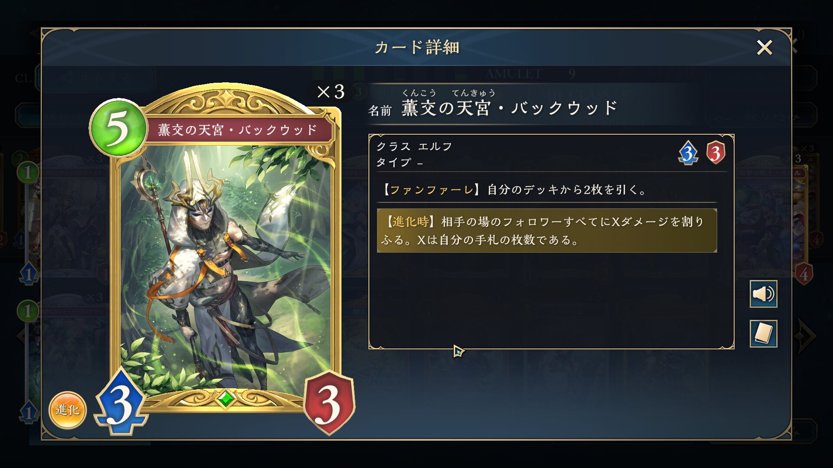The height and width of the screenshot is (468, 833).
Task: Click the small blue attack icon in details
Action: [x=688, y=153]
